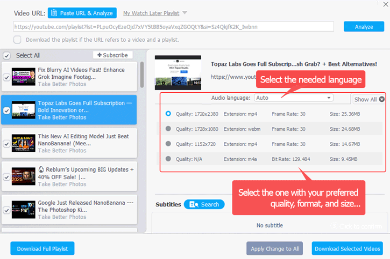The image size is (390, 259).
Task: Enable Download the playlist if URL refers checkbox
Action: click(x=17, y=40)
